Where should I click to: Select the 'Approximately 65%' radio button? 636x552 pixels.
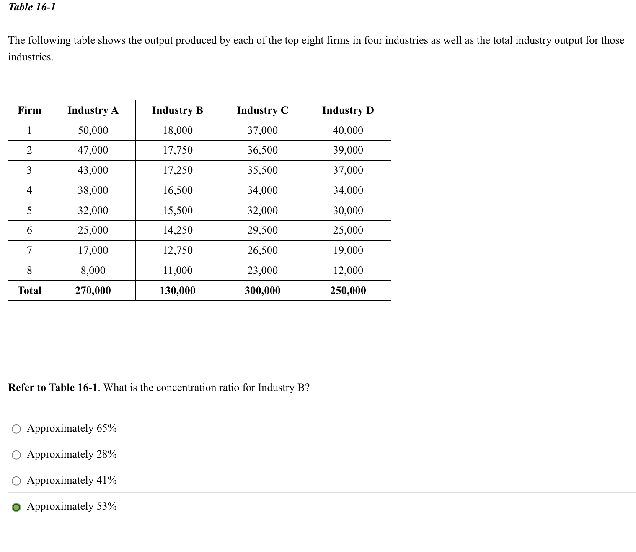click(16, 429)
